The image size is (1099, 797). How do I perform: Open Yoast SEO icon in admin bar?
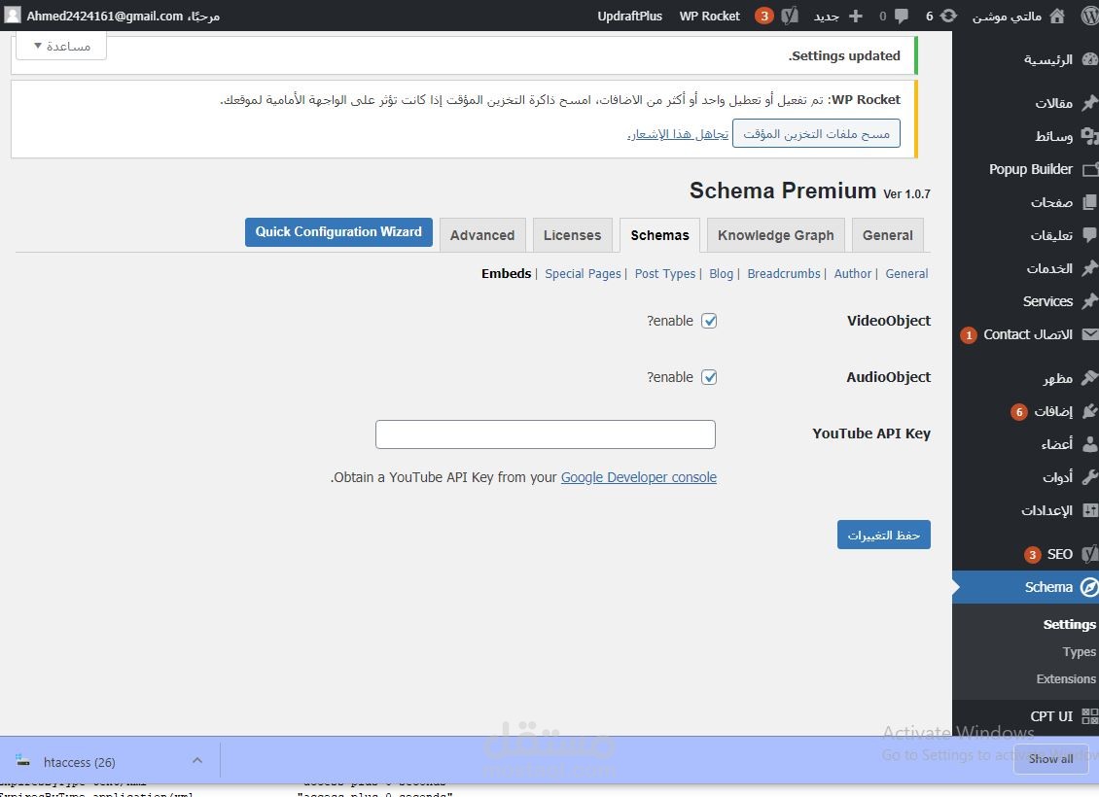point(790,17)
